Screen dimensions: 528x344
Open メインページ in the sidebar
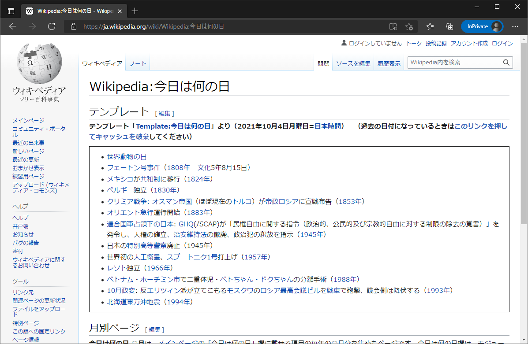[x=28, y=120]
